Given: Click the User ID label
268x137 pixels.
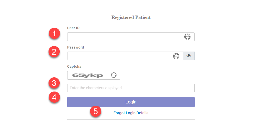Looking at the screenshot, I should 73,28.
